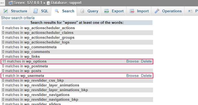This screenshot has width=198, height=105.
Task: Browse the wp_options matches
Action: [x=132, y=61]
